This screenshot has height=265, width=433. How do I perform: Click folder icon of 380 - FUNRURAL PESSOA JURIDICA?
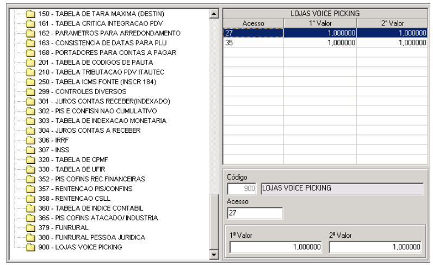(30, 237)
